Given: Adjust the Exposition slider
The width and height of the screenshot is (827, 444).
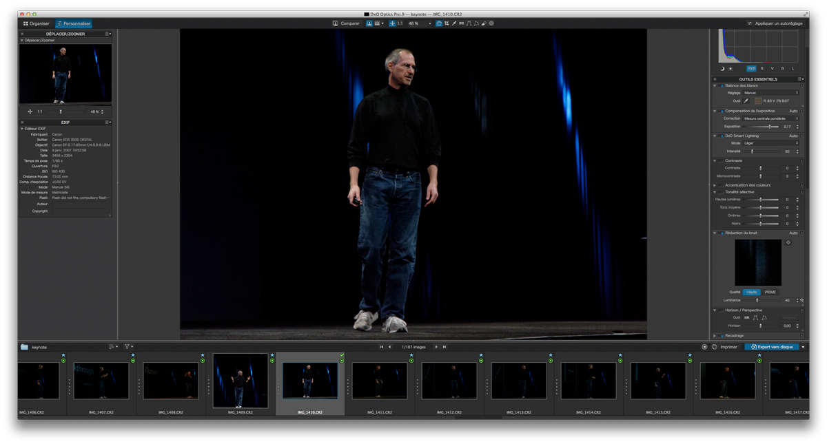Looking at the screenshot, I should click(769, 127).
